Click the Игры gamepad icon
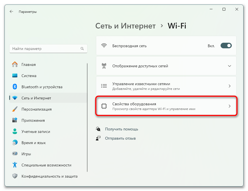This screenshot has width=248, height=191. (15, 154)
